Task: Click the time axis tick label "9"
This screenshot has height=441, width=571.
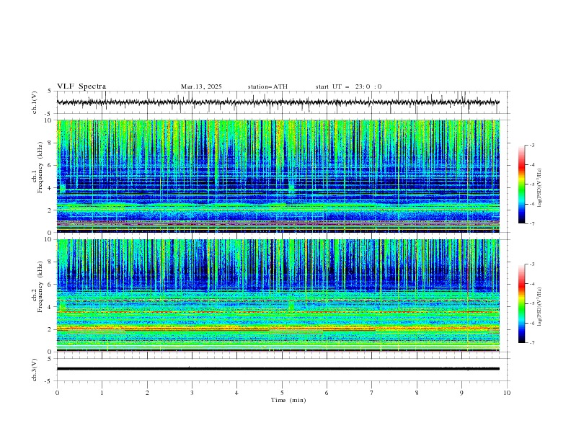Action: [x=461, y=393]
